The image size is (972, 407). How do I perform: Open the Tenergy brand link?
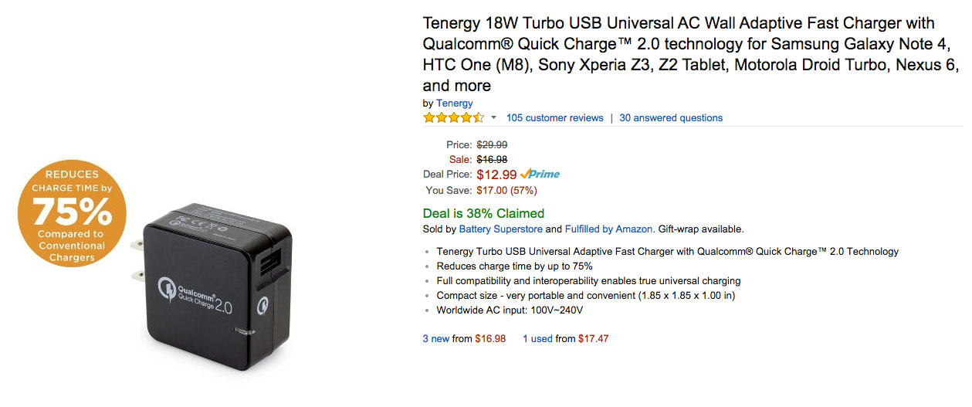pos(455,103)
